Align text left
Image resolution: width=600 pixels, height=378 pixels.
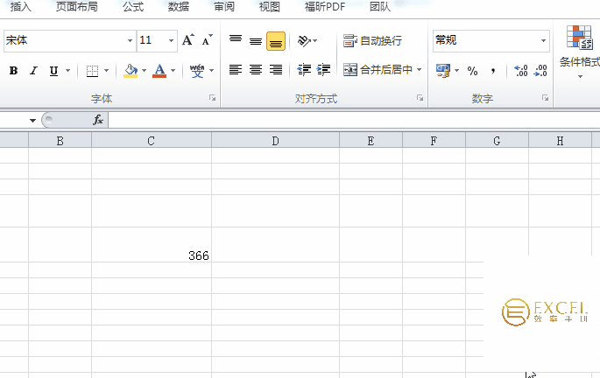(x=236, y=70)
